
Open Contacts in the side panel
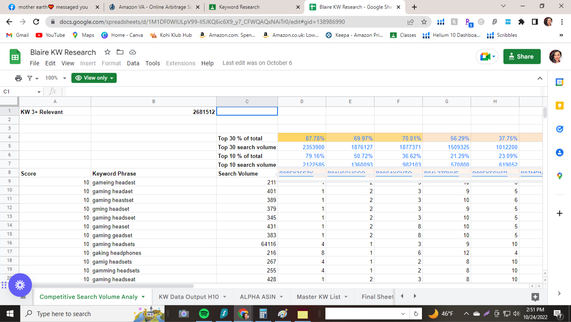(559, 153)
